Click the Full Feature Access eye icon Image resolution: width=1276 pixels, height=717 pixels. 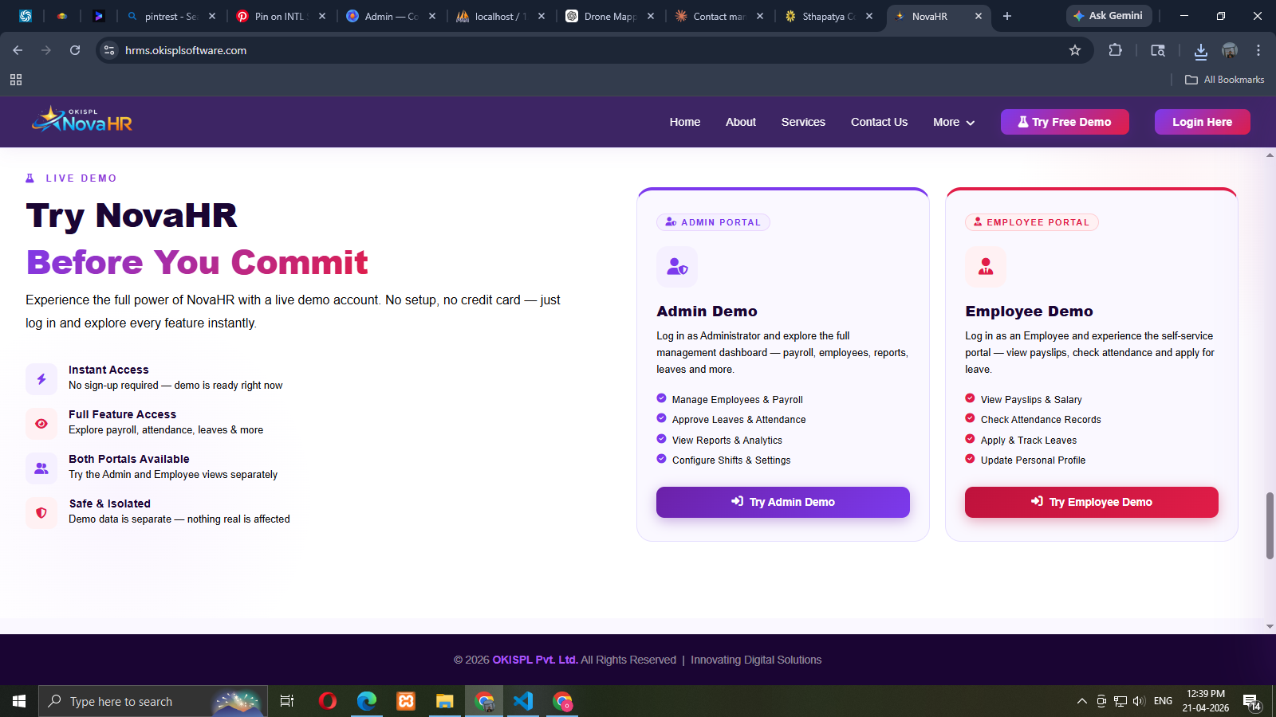(x=41, y=424)
